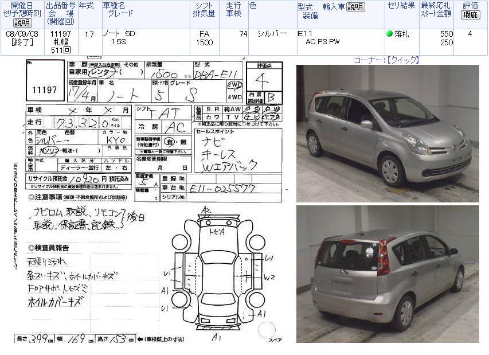Image resolution: width=489 pixels, height=355 pixels.
Task: Select the 落札 result text
Action: pyautogui.click(x=401, y=34)
